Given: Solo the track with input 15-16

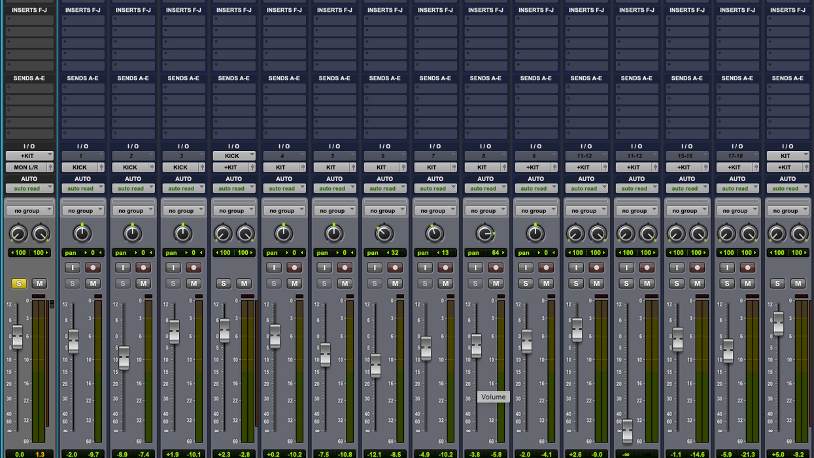Looking at the screenshot, I should click(x=677, y=284).
